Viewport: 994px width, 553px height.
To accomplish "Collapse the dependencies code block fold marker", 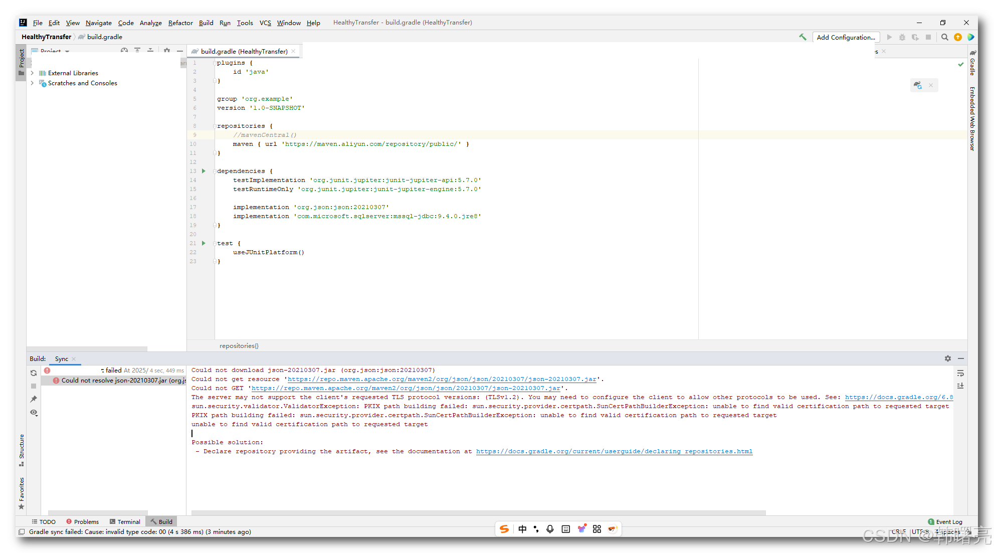I will tap(214, 171).
